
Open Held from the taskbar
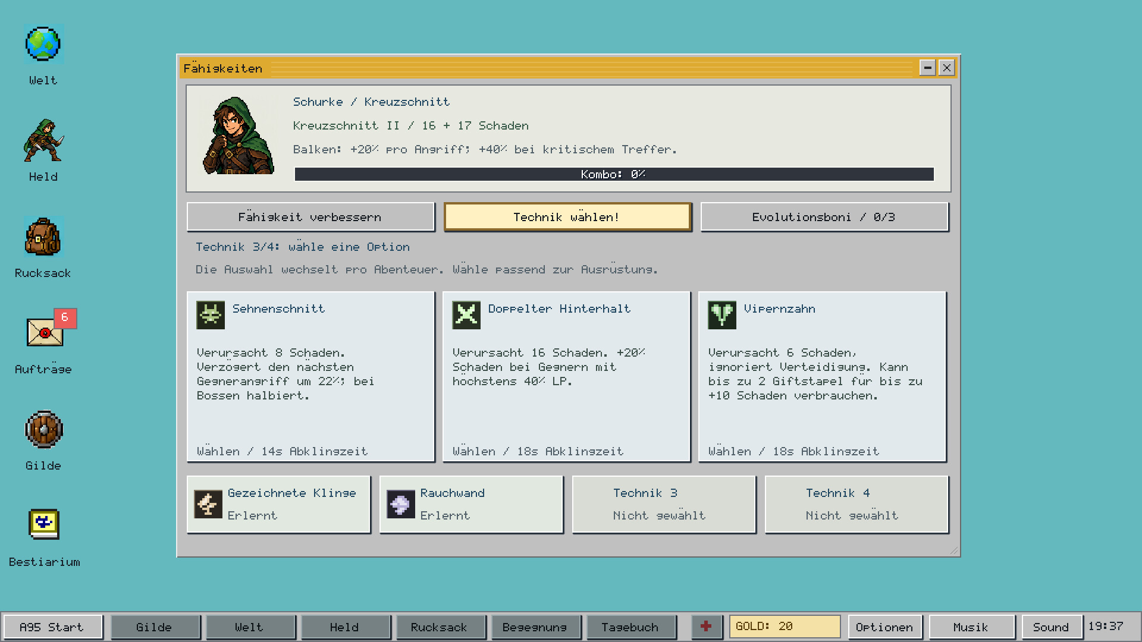[346, 627]
